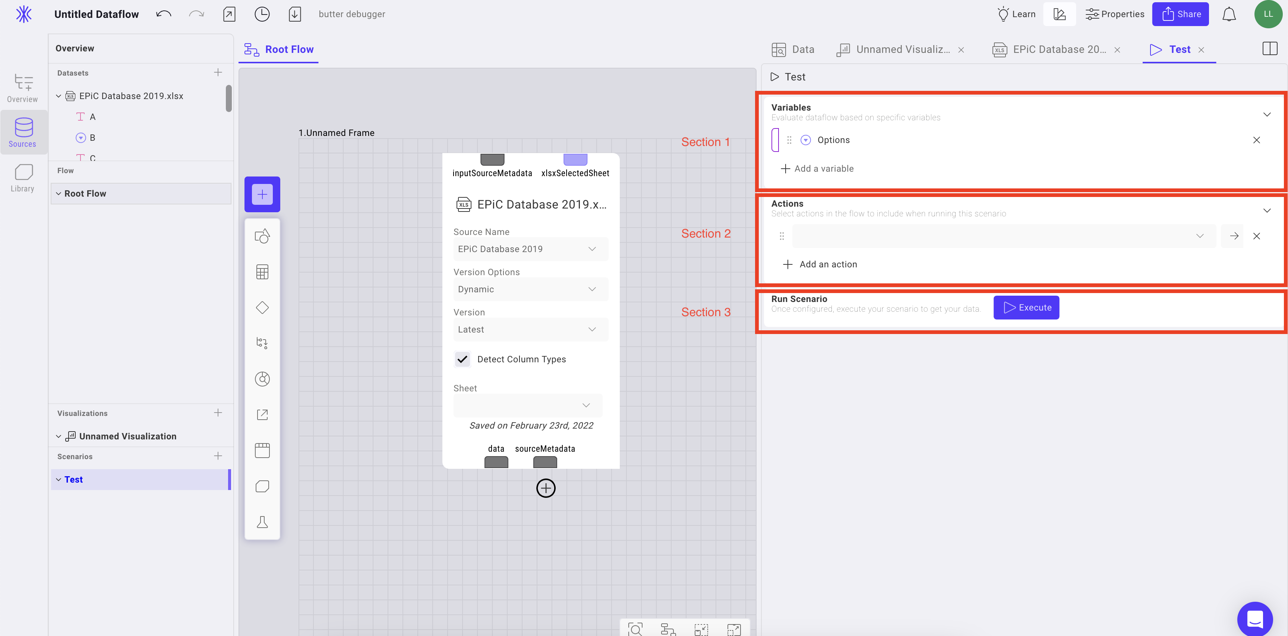Open the Version Options Dynamic dropdown
This screenshot has width=1288, height=636.
tap(530, 289)
